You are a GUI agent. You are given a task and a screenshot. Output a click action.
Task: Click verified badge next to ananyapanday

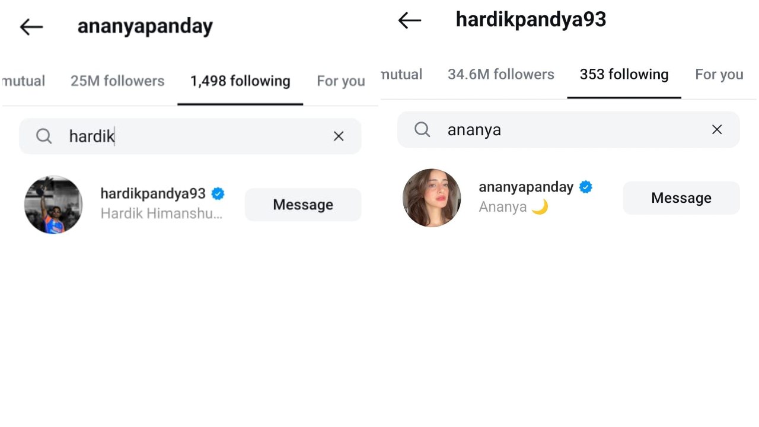(x=586, y=187)
